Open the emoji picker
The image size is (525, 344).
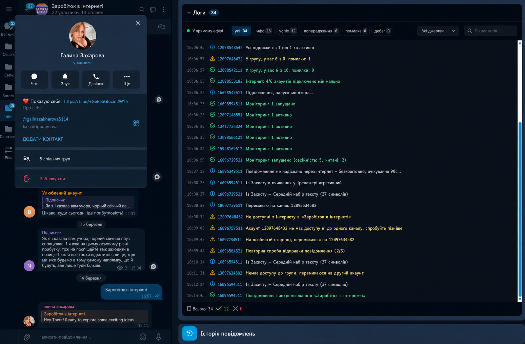[143, 337]
